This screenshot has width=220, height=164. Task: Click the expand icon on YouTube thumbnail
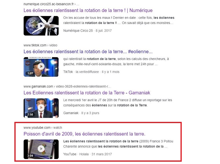tap(55, 143)
